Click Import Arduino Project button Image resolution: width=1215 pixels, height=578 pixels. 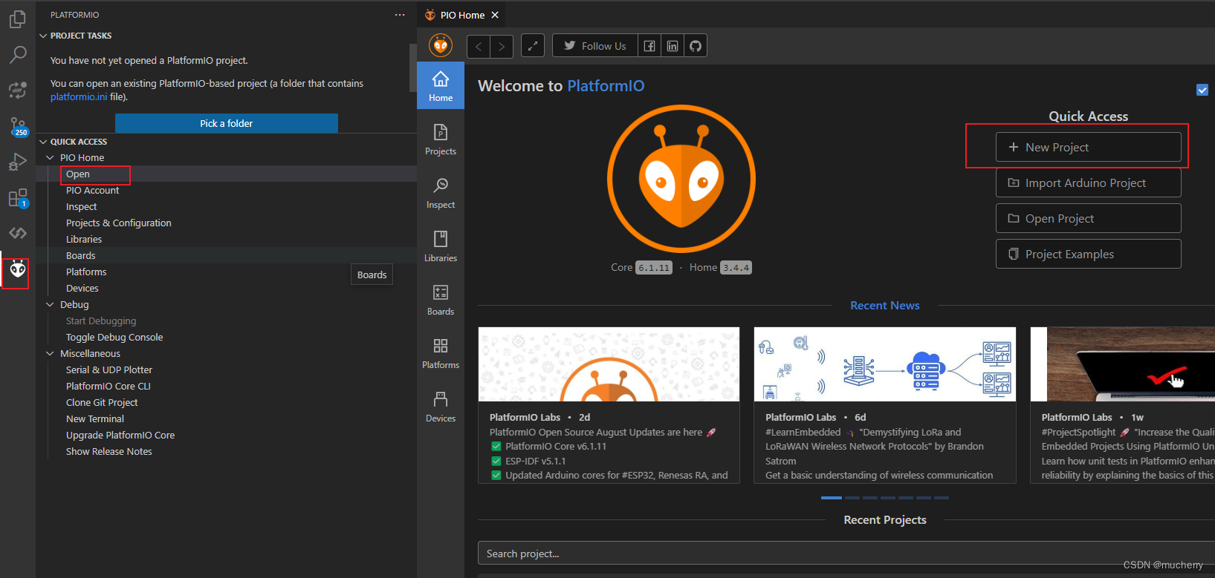pos(1088,183)
